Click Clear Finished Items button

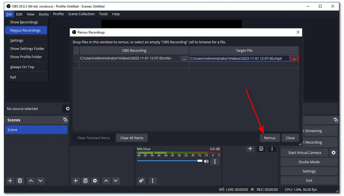point(94,138)
